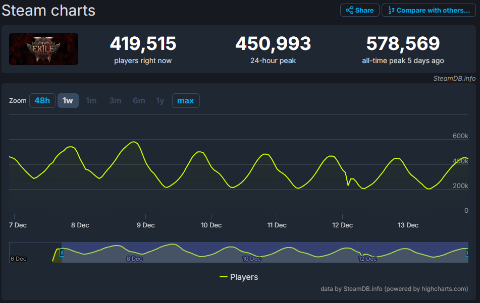Choose the 3m zoom option

[x=115, y=101]
